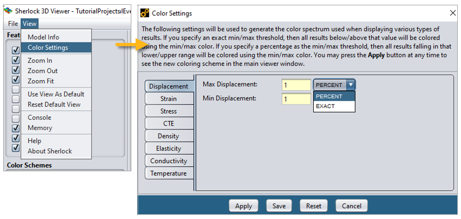Switch to the Temperature tab
This screenshot has height=219, width=461.
(168, 173)
